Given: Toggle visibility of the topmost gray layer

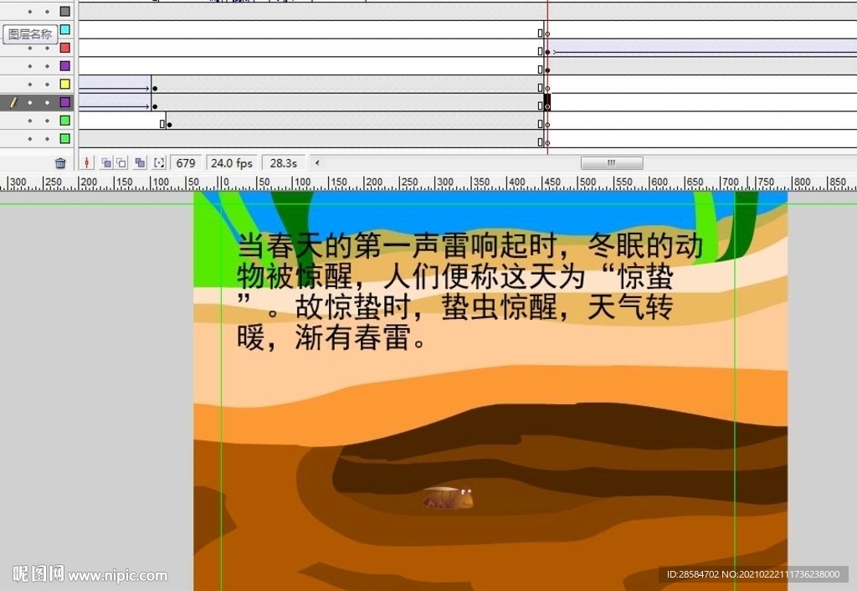Looking at the screenshot, I should pyautogui.click(x=29, y=12).
